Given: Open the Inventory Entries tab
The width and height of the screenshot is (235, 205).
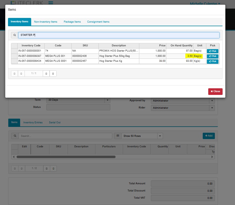Looking at the screenshot, I should [33, 123].
